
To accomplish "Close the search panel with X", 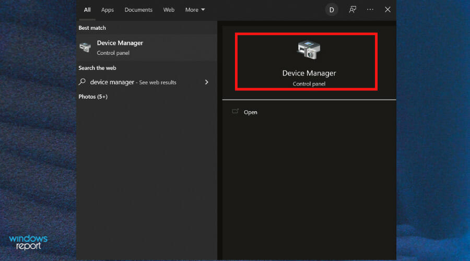I will coord(387,9).
